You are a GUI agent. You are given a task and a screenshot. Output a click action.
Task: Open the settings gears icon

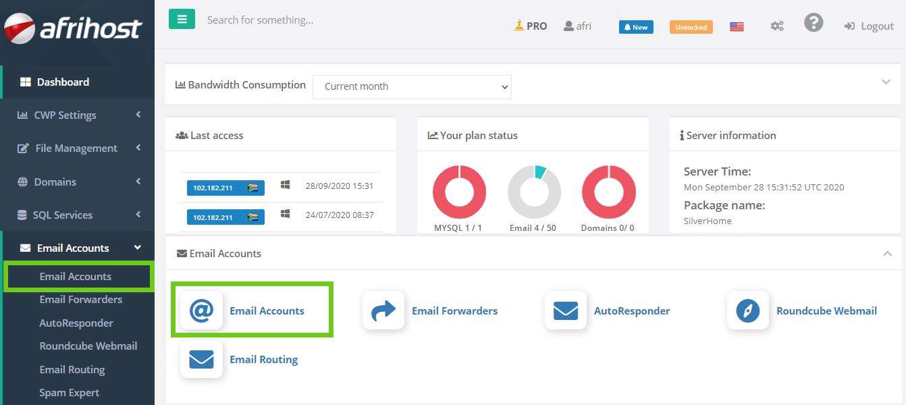point(777,26)
